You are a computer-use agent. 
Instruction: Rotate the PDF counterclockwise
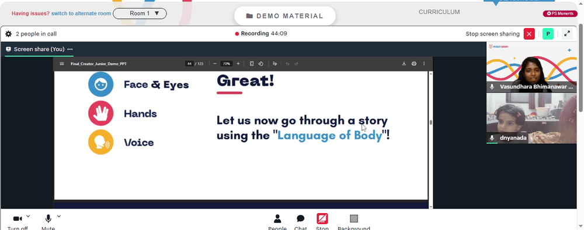[260, 63]
